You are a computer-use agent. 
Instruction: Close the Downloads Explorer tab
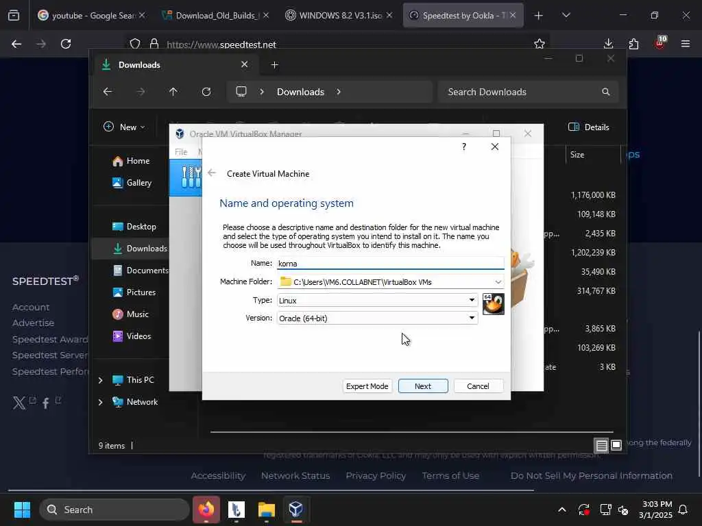pyautogui.click(x=245, y=64)
